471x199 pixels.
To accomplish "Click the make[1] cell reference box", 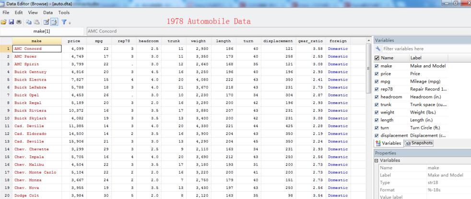I will [x=42, y=31].
